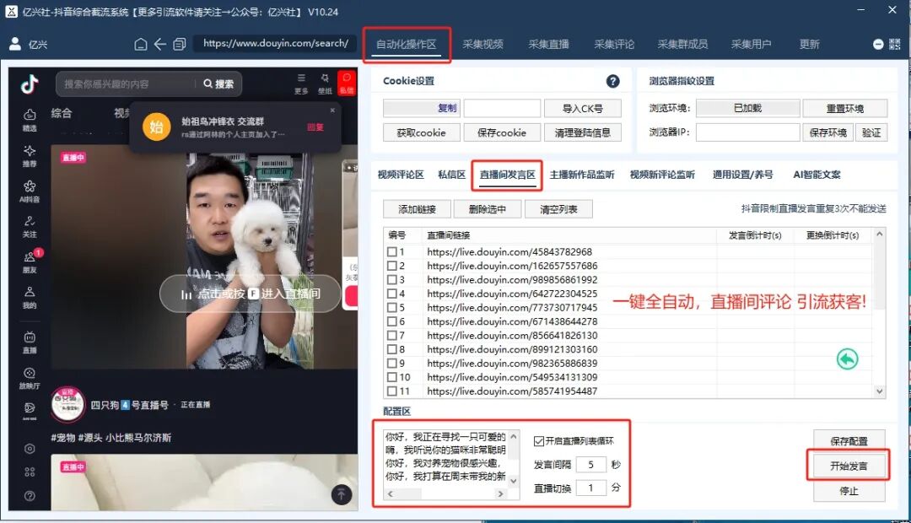Click the 导入CK号 button
911x523 pixels.
583,109
